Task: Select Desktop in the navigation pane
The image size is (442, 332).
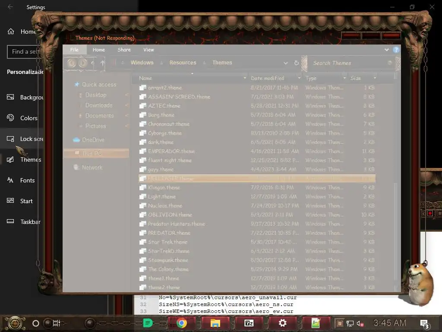Action: point(96,95)
